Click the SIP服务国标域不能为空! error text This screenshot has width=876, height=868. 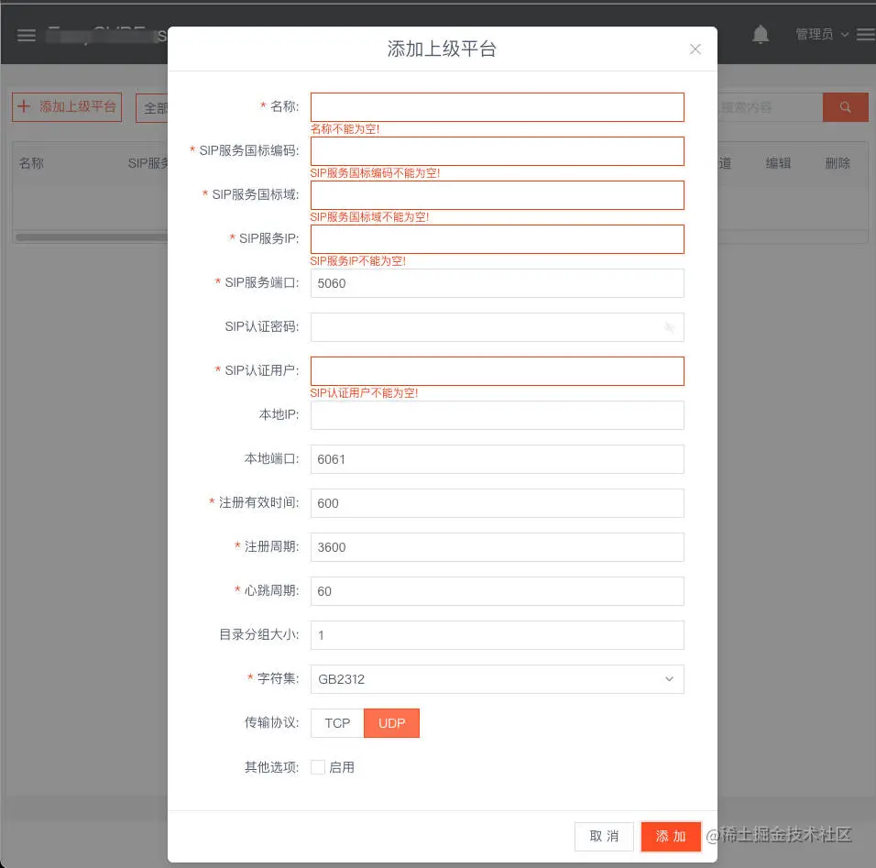pyautogui.click(x=369, y=217)
